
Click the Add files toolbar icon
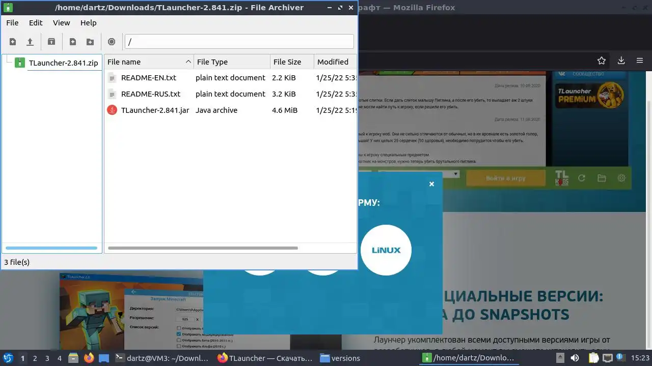[x=73, y=42]
